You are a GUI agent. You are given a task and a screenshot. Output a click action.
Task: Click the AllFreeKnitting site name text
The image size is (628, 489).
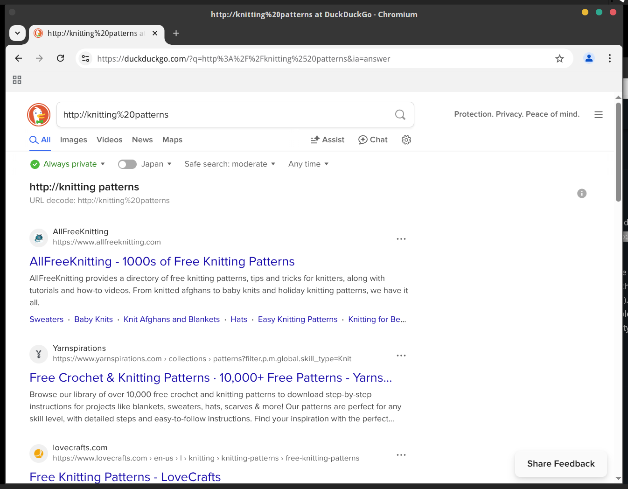[x=81, y=231]
